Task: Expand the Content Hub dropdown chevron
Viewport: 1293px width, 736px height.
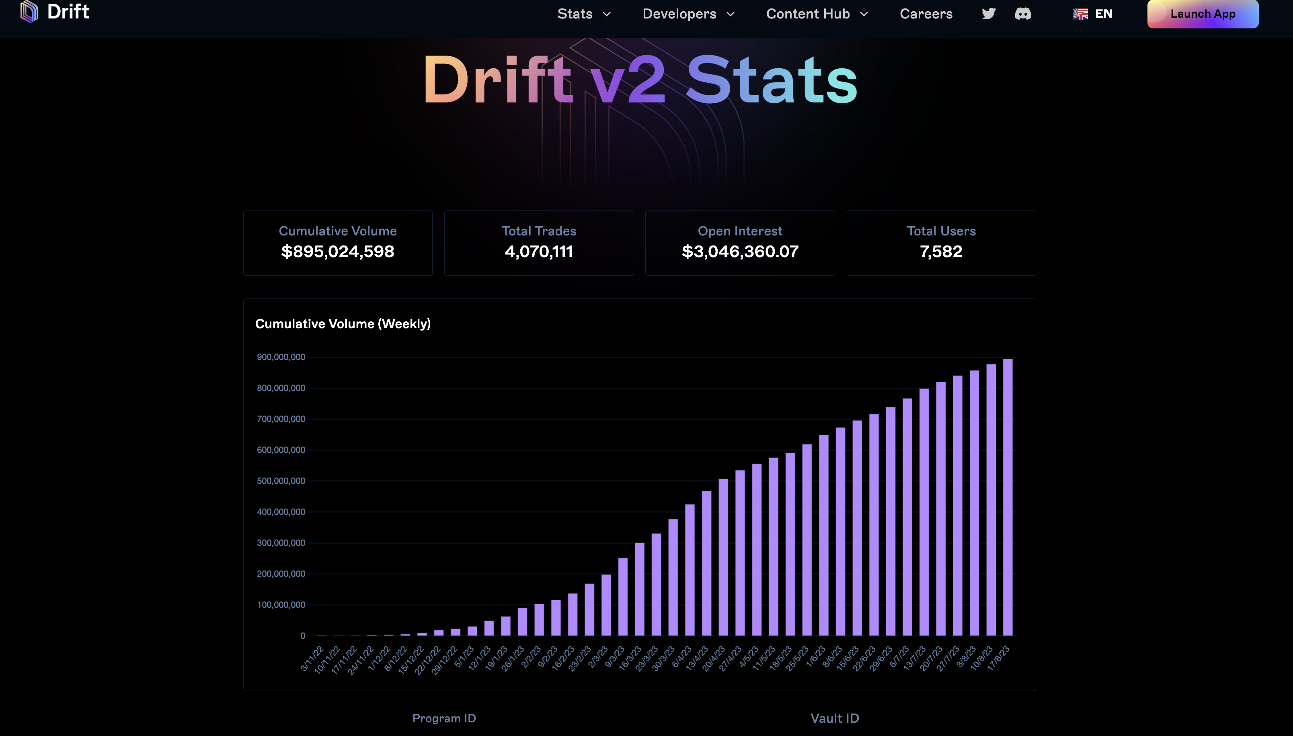Action: [x=864, y=14]
